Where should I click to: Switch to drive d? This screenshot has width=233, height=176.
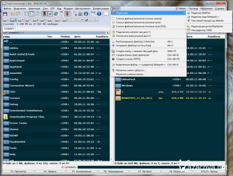click(x=14, y=20)
